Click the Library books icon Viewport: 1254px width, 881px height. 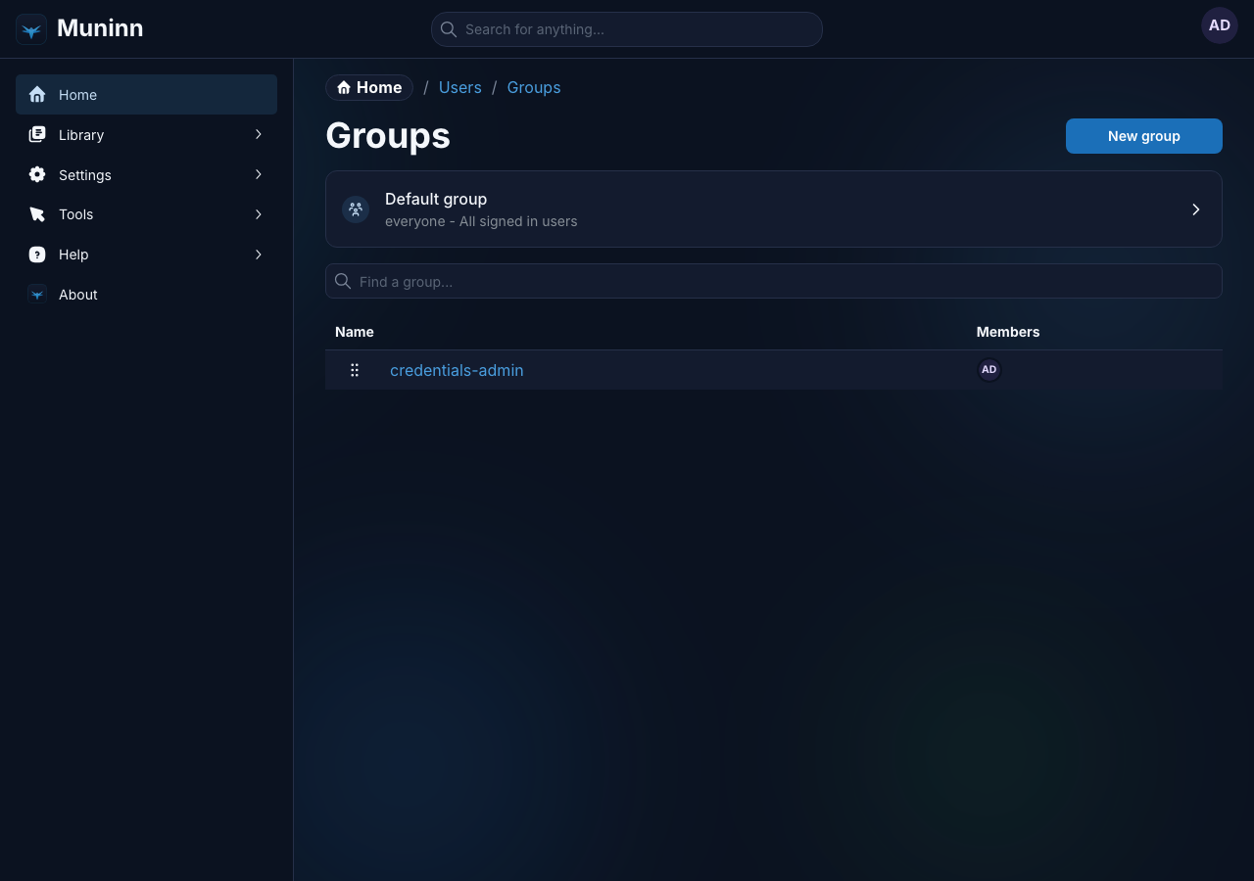tap(37, 135)
